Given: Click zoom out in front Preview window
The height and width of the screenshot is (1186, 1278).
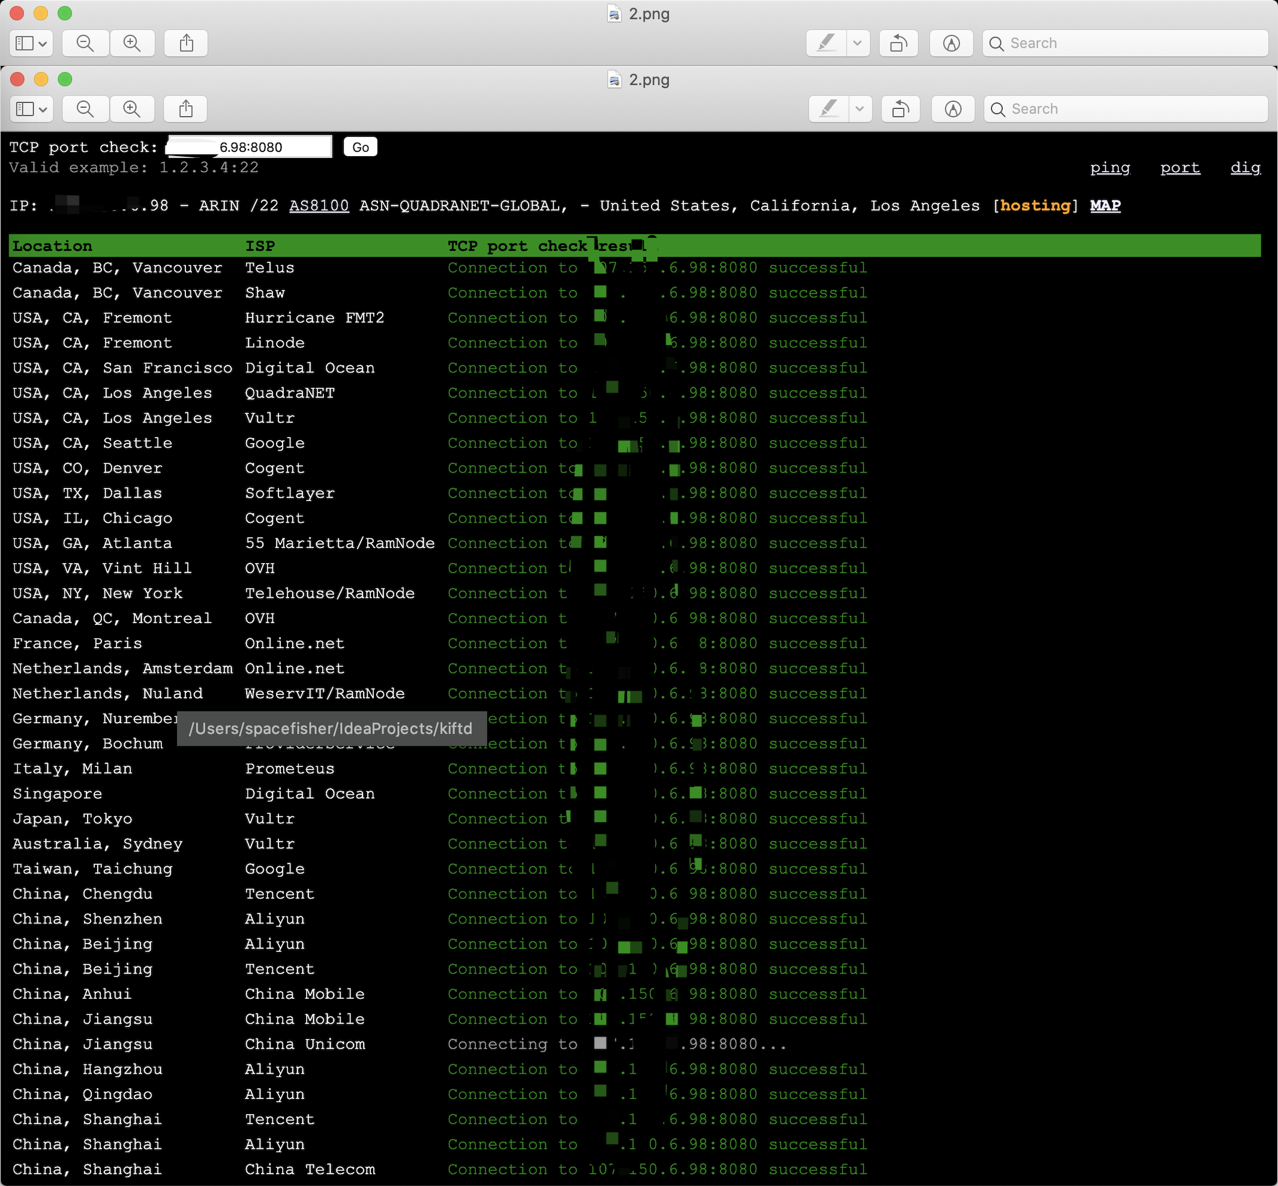Looking at the screenshot, I should 85,109.
